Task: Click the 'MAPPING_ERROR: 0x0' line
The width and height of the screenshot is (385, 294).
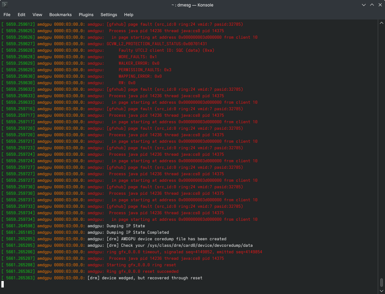Action: pos(140,76)
